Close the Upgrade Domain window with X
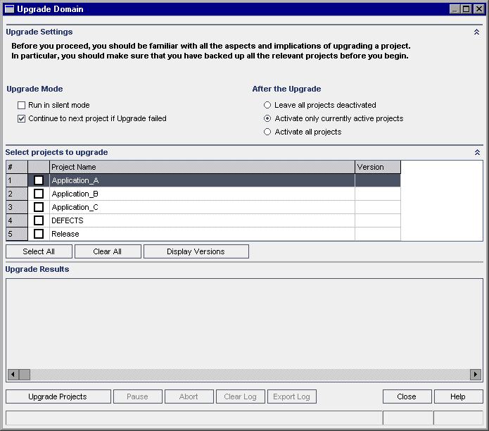This screenshot has height=431, width=489. [478, 9]
